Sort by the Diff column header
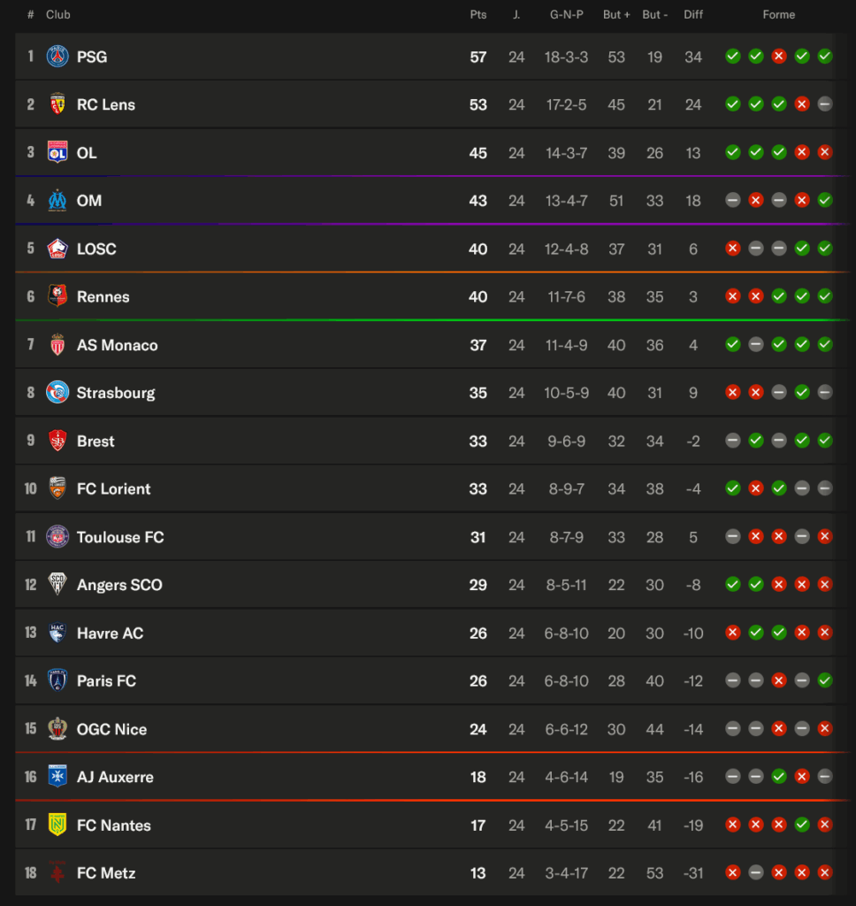856x906 pixels. click(693, 15)
